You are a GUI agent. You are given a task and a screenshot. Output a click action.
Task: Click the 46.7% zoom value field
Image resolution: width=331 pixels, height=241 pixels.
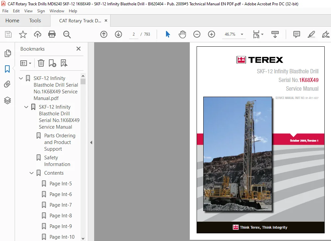[230, 34]
